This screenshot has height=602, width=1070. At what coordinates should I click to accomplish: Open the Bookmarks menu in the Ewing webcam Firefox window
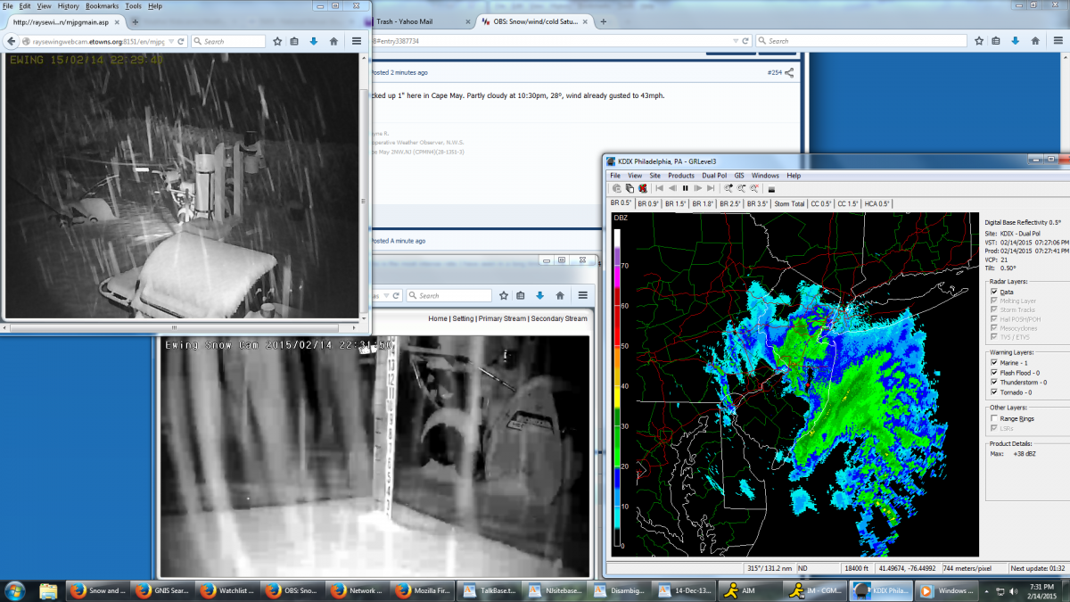coord(102,6)
